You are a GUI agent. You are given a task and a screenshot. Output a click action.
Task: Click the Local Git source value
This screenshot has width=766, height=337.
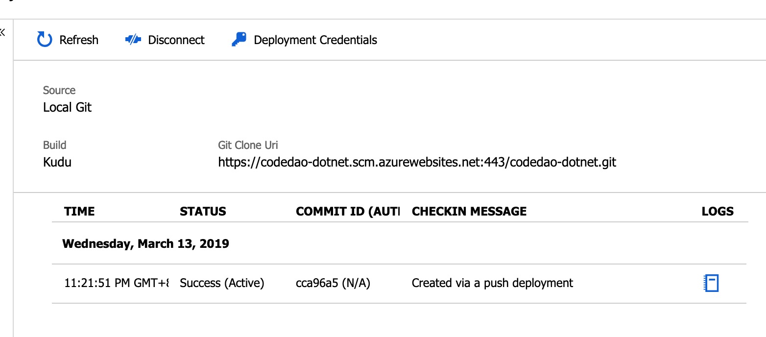pos(67,107)
